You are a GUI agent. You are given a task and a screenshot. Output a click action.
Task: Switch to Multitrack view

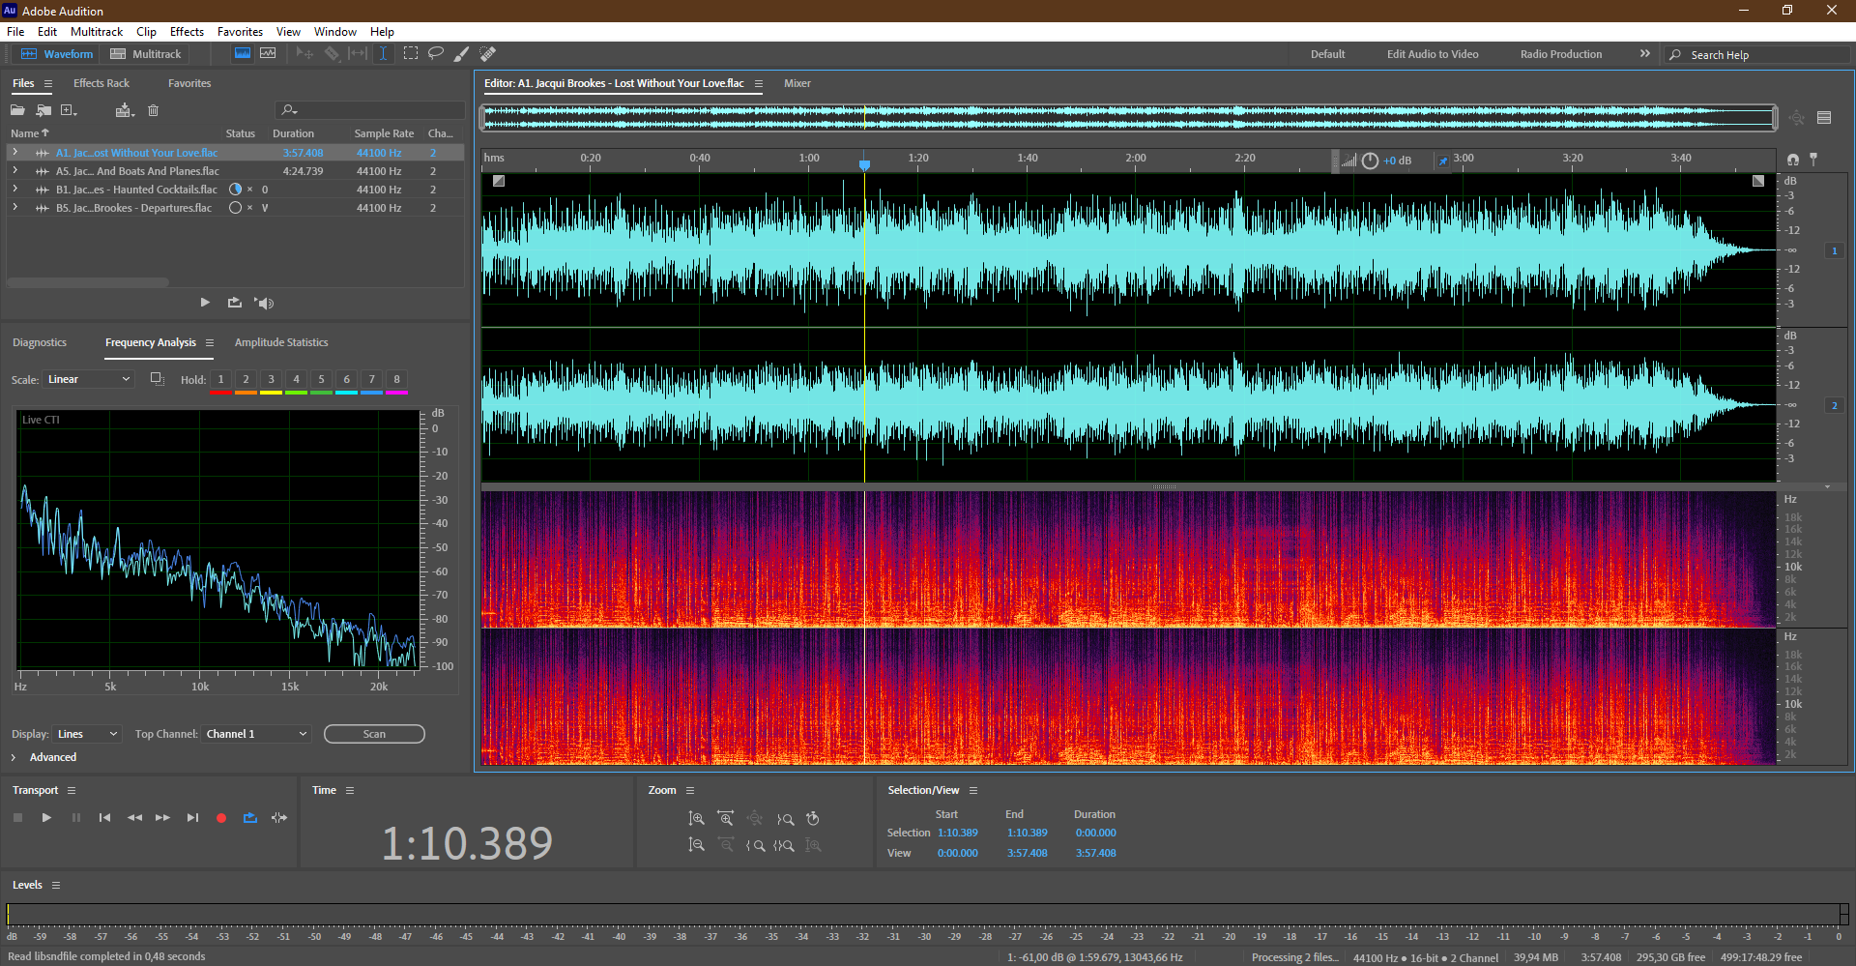pos(146,54)
